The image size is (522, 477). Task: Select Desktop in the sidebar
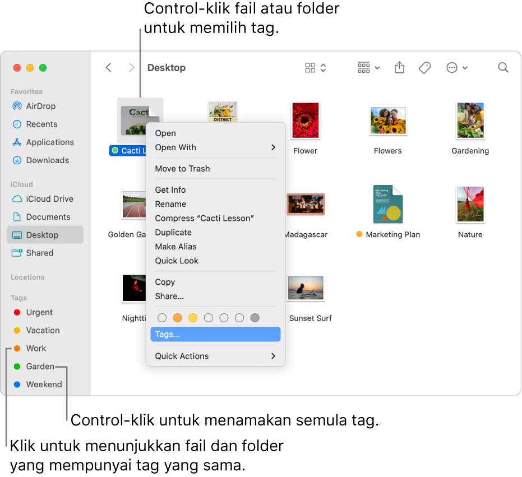tap(45, 235)
